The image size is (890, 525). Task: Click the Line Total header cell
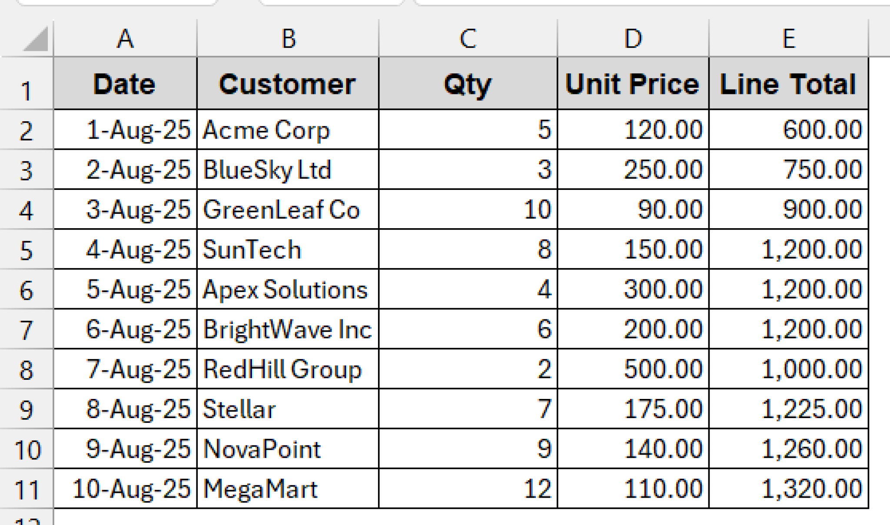(x=789, y=85)
